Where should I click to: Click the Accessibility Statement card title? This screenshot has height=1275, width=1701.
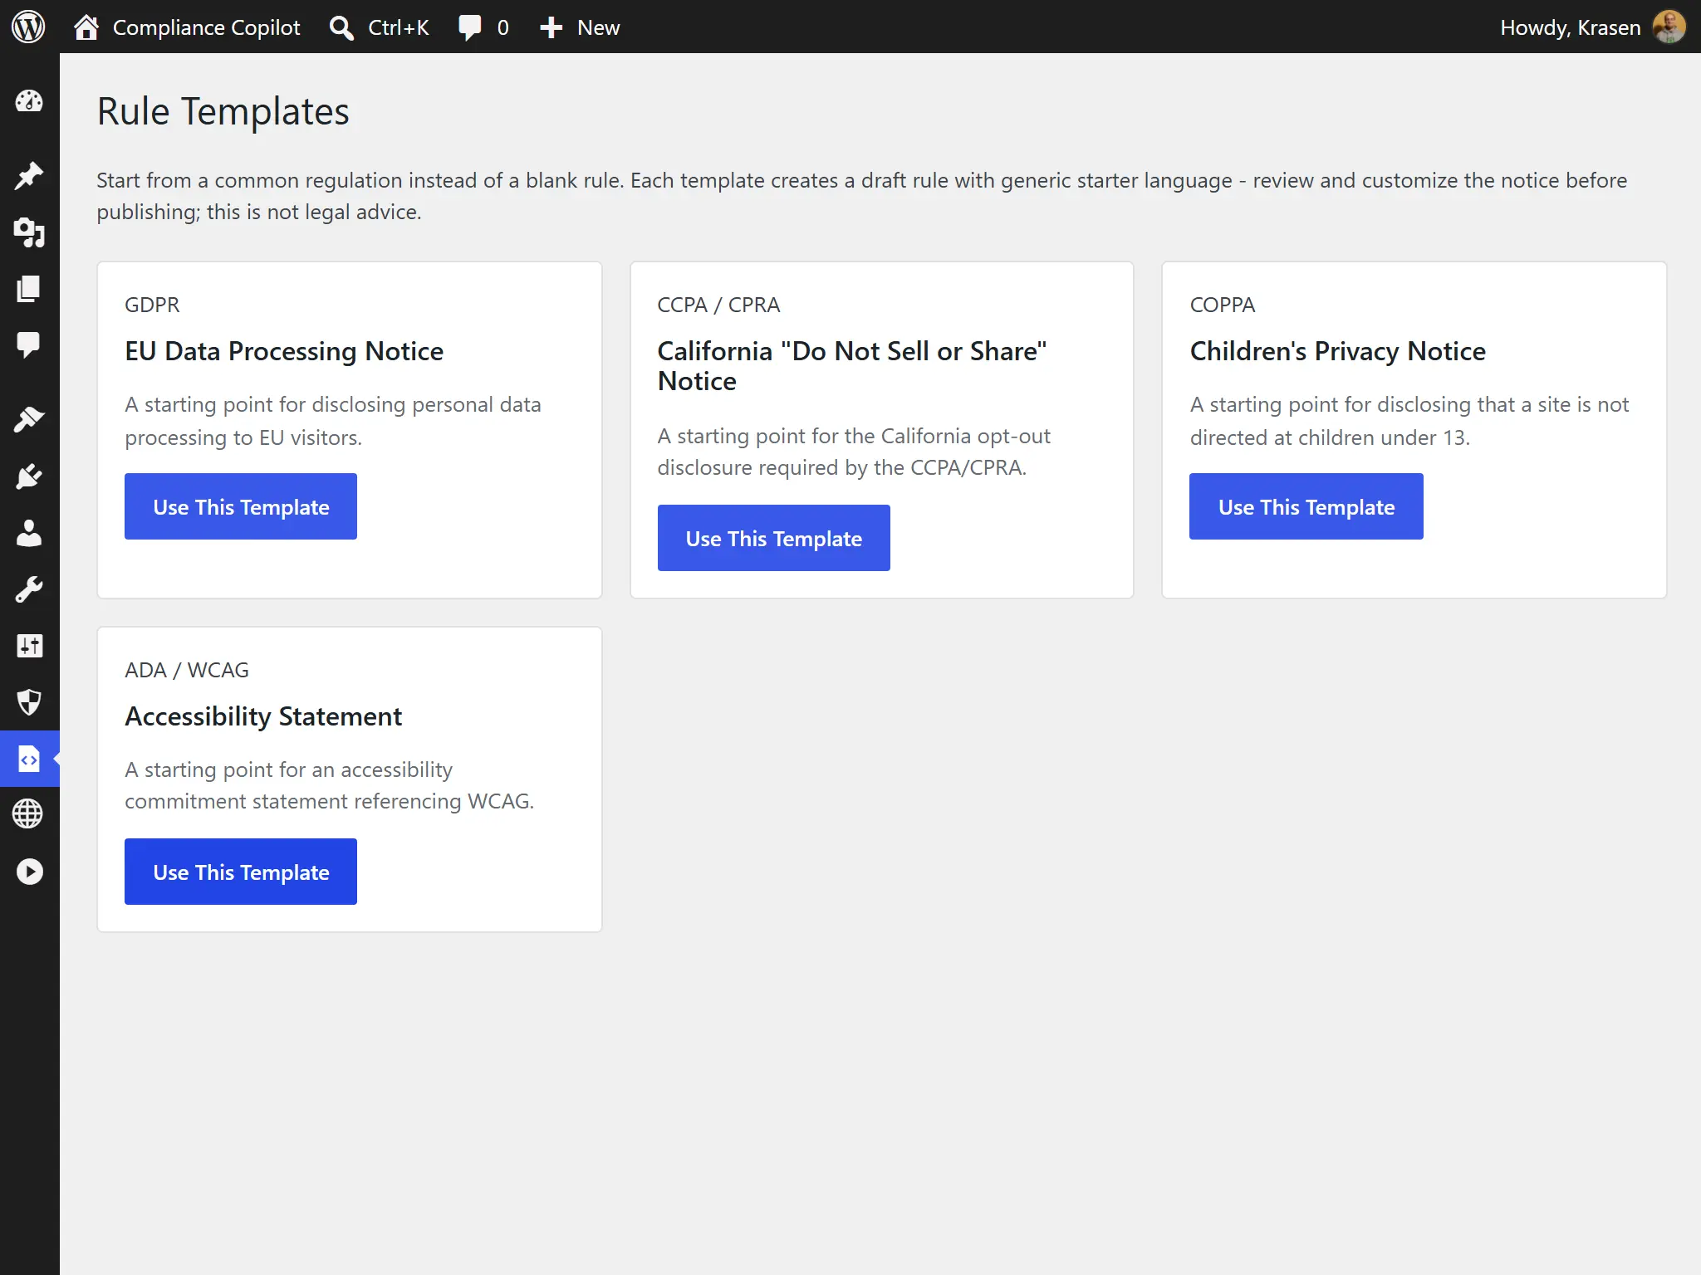pyautogui.click(x=263, y=716)
